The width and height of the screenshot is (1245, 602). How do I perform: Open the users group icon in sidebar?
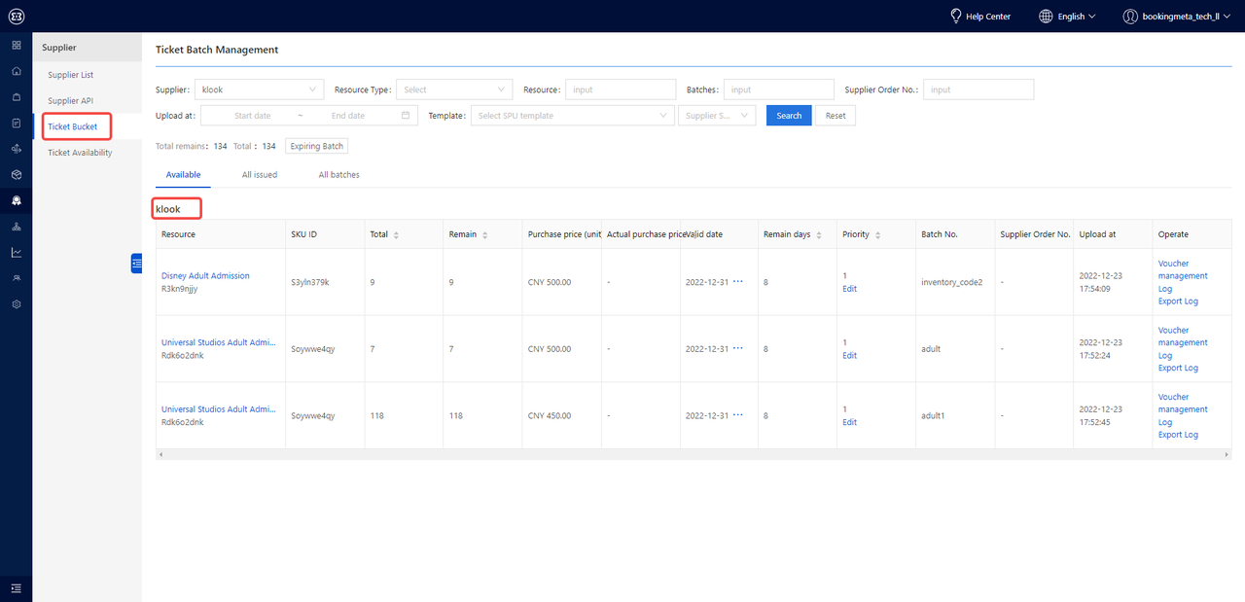(16, 278)
